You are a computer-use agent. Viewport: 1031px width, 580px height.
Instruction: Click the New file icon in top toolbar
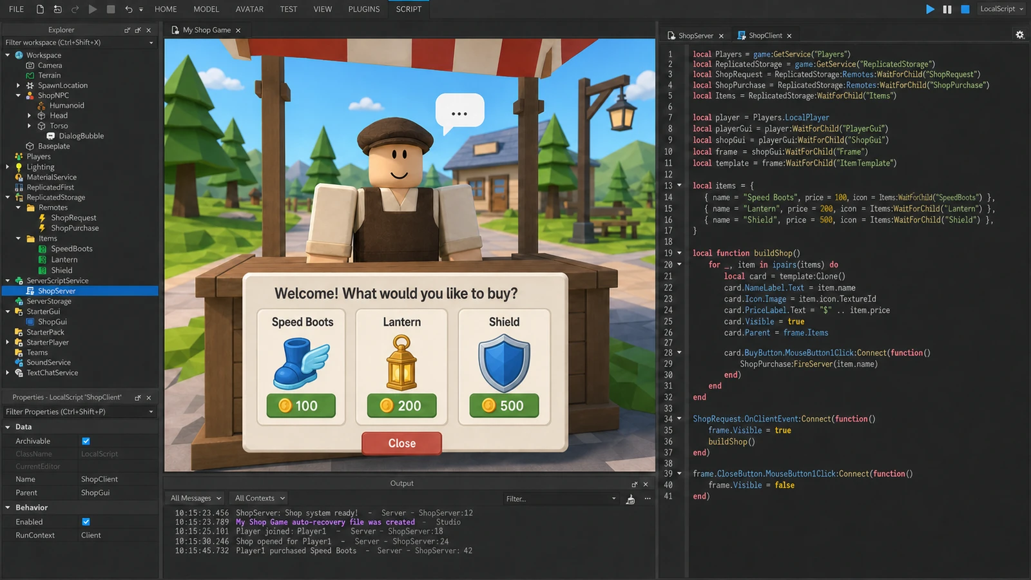40,9
